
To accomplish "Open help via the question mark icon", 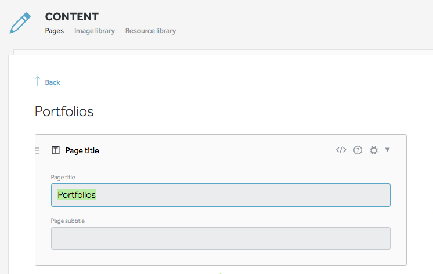I will pyautogui.click(x=358, y=150).
